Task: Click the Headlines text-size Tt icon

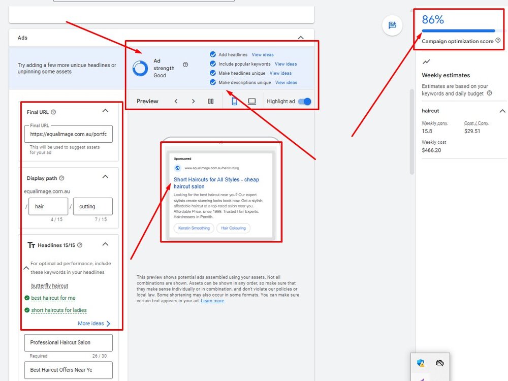Action: 31,245
